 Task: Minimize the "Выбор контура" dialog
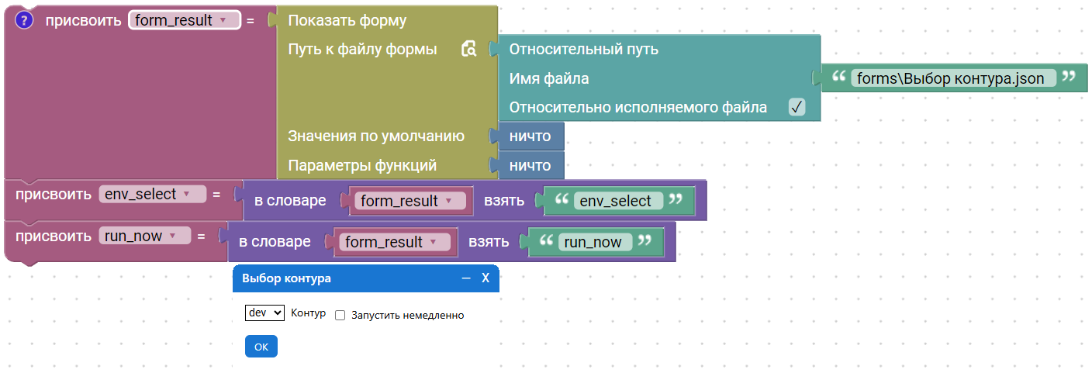point(466,278)
